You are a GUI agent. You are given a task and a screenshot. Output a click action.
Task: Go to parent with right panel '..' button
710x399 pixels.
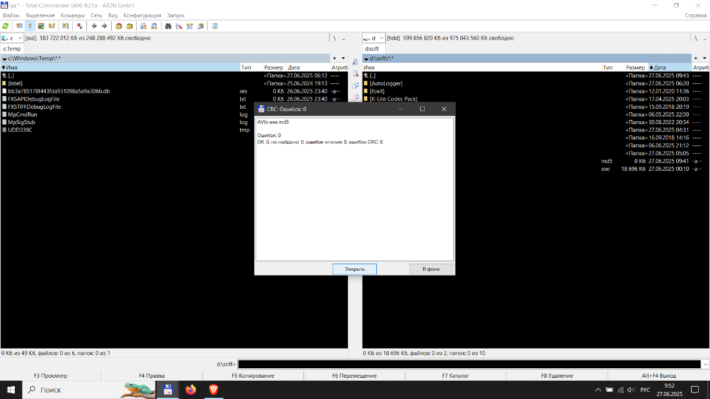tap(705, 38)
